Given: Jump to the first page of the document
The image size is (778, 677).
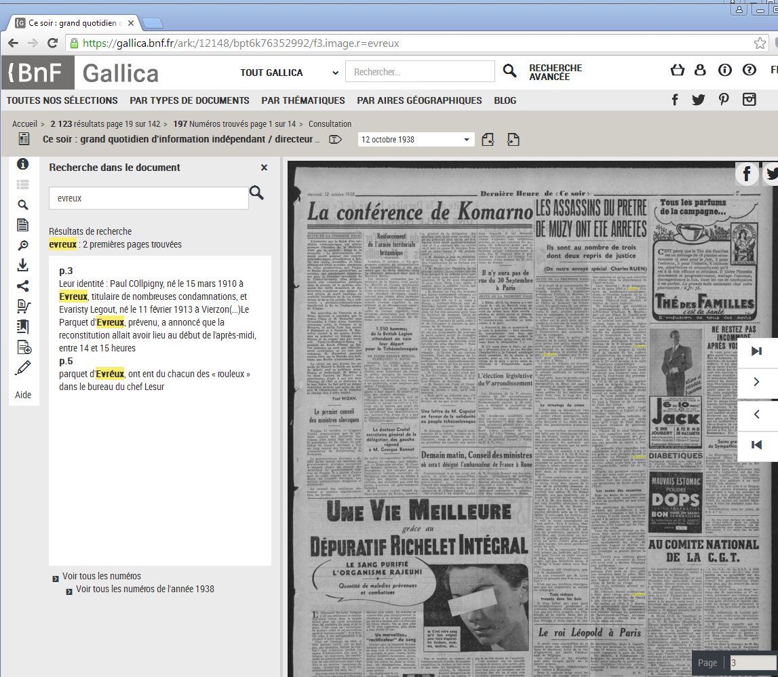Looking at the screenshot, I should 757,445.
